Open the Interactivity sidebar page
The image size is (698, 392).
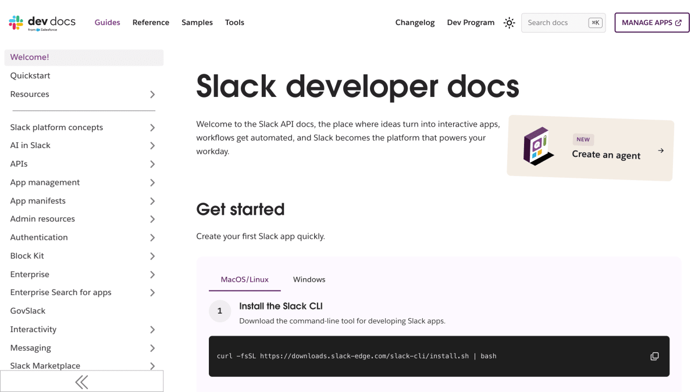coord(33,329)
